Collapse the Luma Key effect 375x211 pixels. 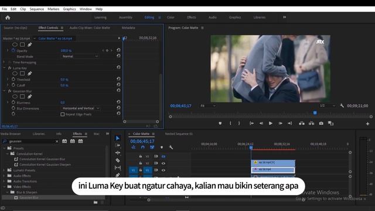[4, 68]
